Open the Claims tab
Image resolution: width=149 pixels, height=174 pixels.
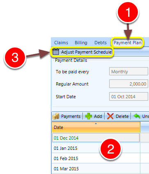point(61,43)
